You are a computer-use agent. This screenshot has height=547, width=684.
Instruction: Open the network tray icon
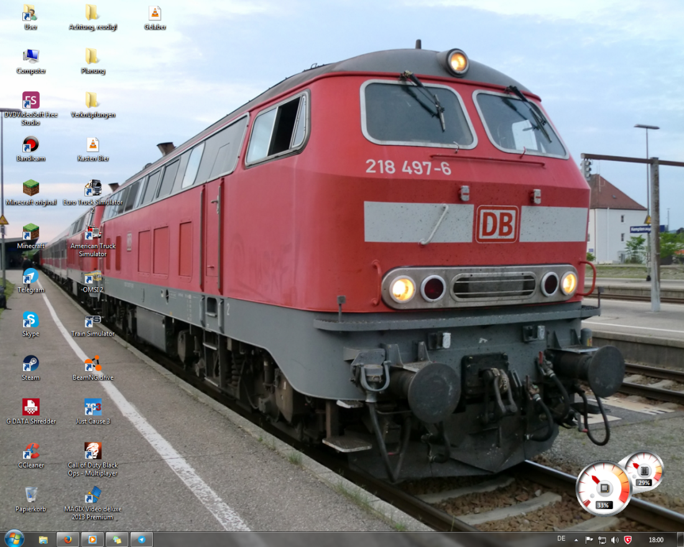(x=602, y=540)
